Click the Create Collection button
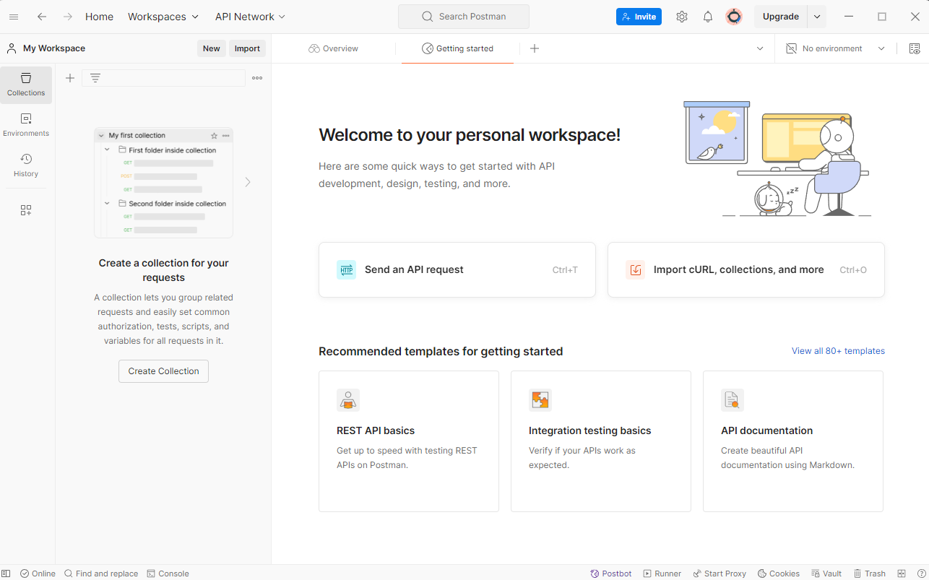This screenshot has height=580, width=929. tap(163, 371)
